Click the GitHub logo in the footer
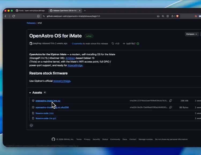201x155 pixels. [x=53, y=139]
